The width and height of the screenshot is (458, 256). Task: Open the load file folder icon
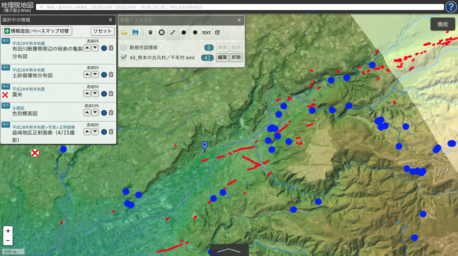[124, 32]
